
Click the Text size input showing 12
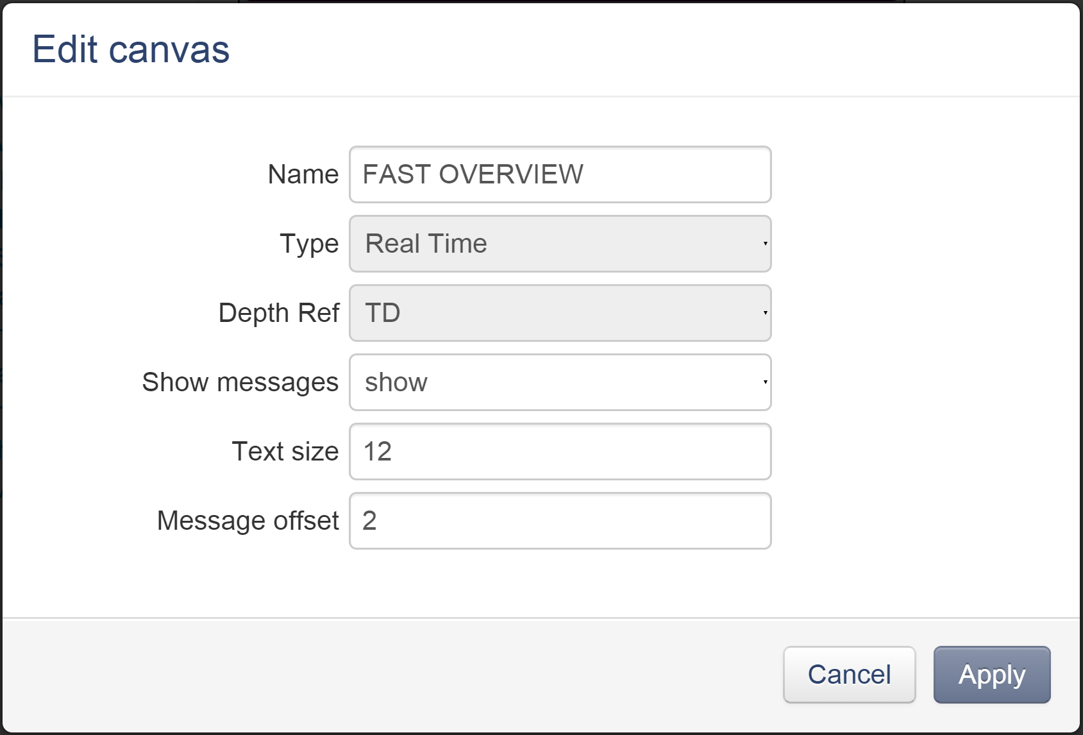point(559,452)
